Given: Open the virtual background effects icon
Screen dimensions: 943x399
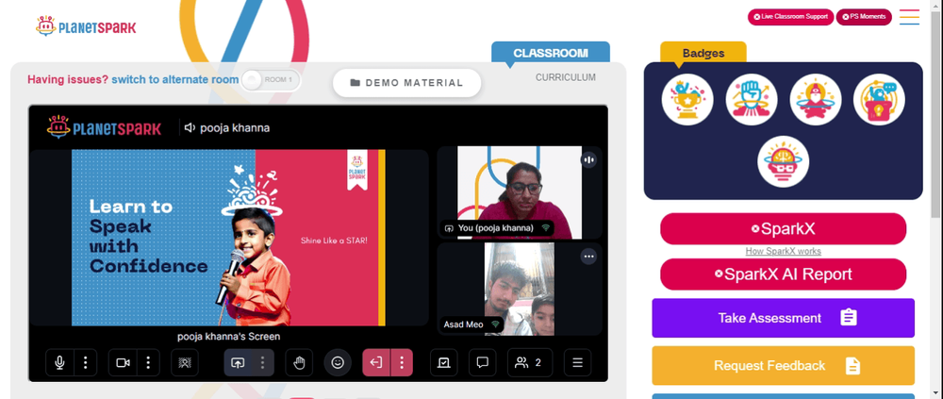Looking at the screenshot, I should pos(185,363).
